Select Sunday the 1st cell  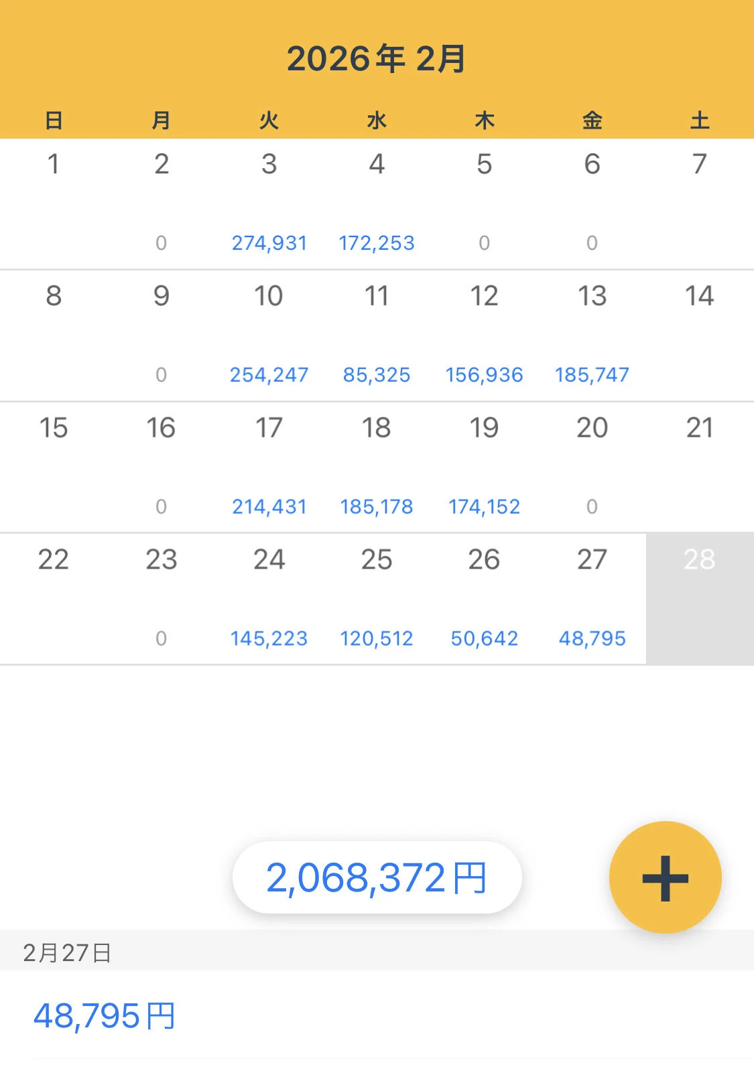pyautogui.click(x=54, y=204)
